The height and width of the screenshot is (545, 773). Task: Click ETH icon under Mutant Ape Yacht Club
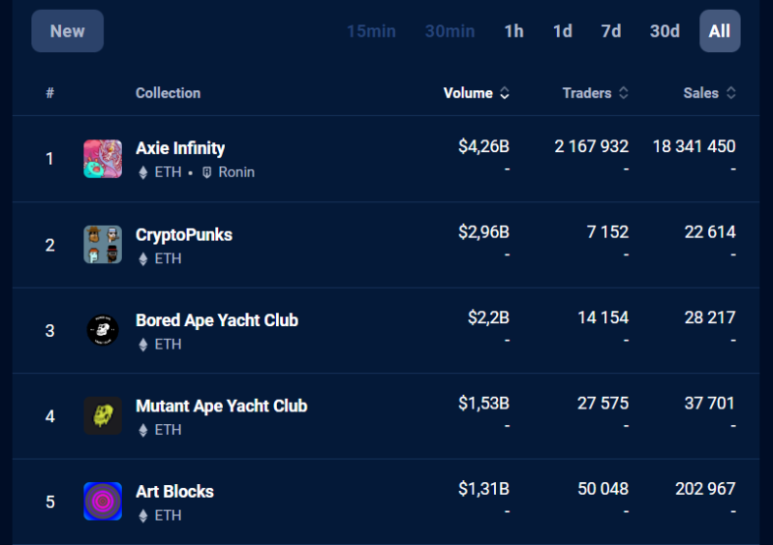[143, 430]
